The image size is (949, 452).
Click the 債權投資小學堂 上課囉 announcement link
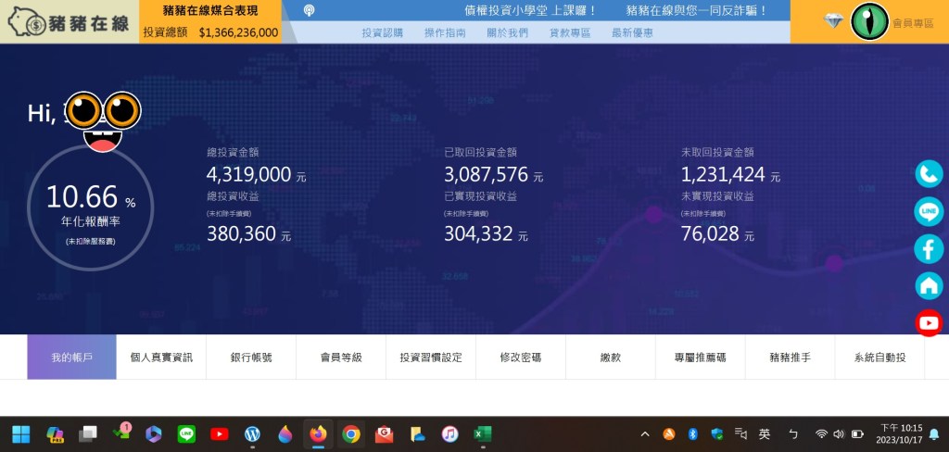pos(530,11)
